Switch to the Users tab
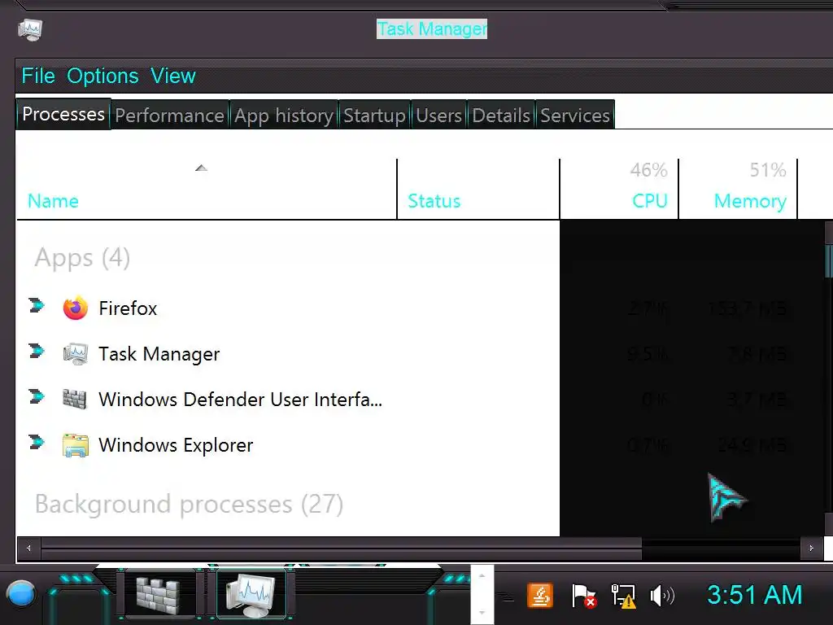Image resolution: width=833 pixels, height=625 pixels. coord(438,115)
